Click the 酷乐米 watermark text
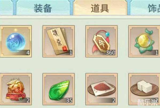This screenshot has width=160, height=108. (x=147, y=102)
